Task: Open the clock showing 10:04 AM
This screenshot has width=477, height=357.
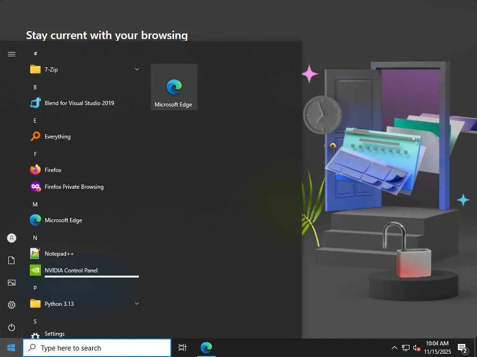Action: (437, 348)
